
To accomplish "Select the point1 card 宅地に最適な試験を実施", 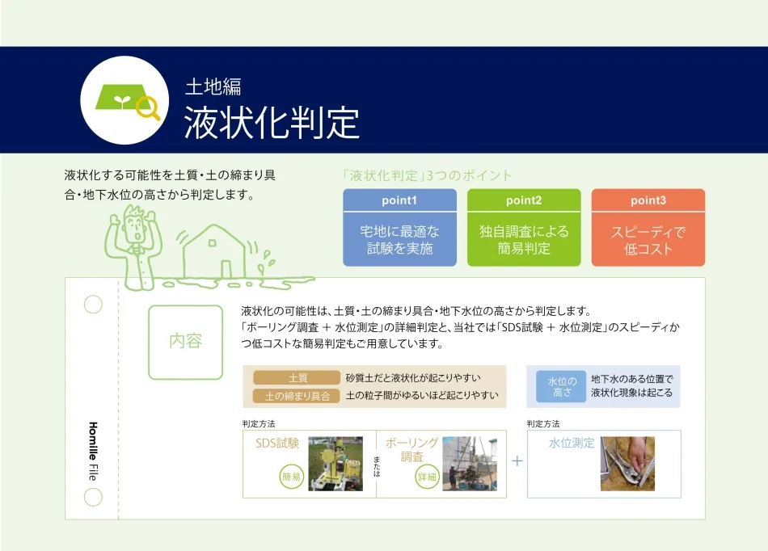I will [399, 228].
